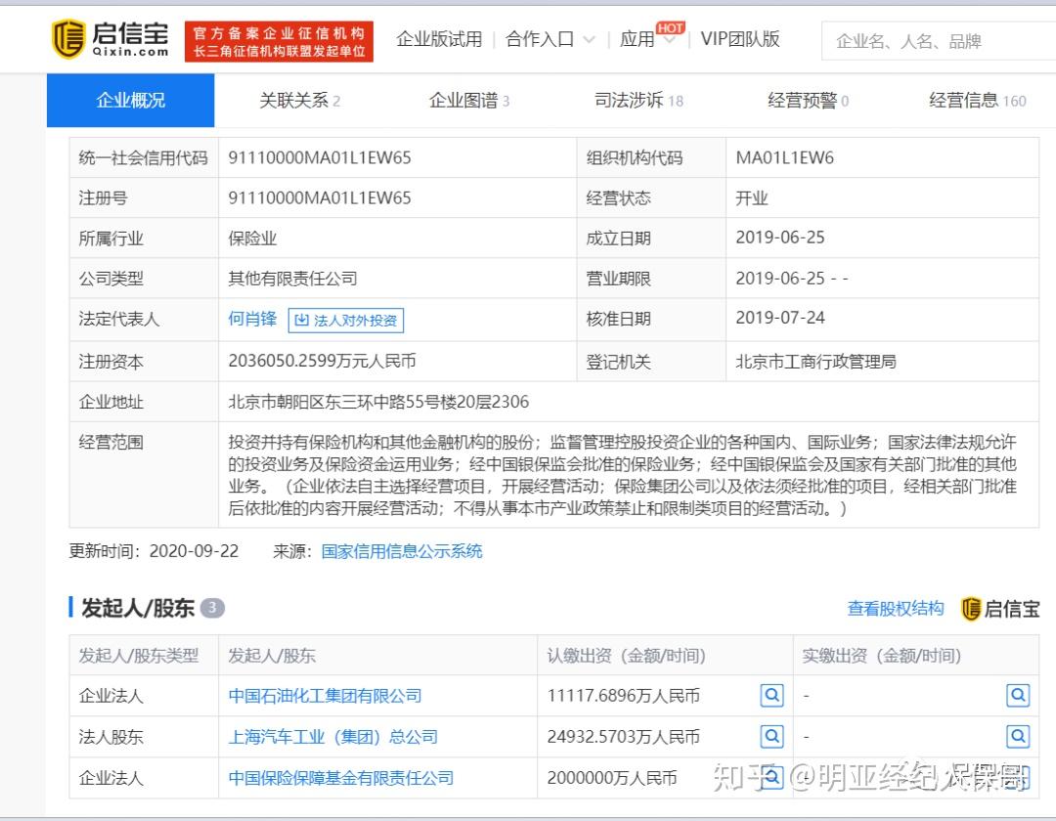Click magnifier icon in 中国保险保障基金 row
The image size is (1056, 821).
(x=772, y=777)
